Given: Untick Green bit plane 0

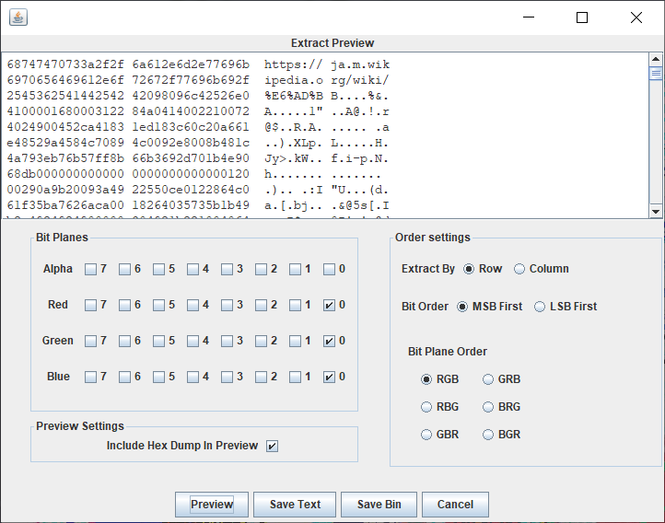Looking at the screenshot, I should coord(329,342).
